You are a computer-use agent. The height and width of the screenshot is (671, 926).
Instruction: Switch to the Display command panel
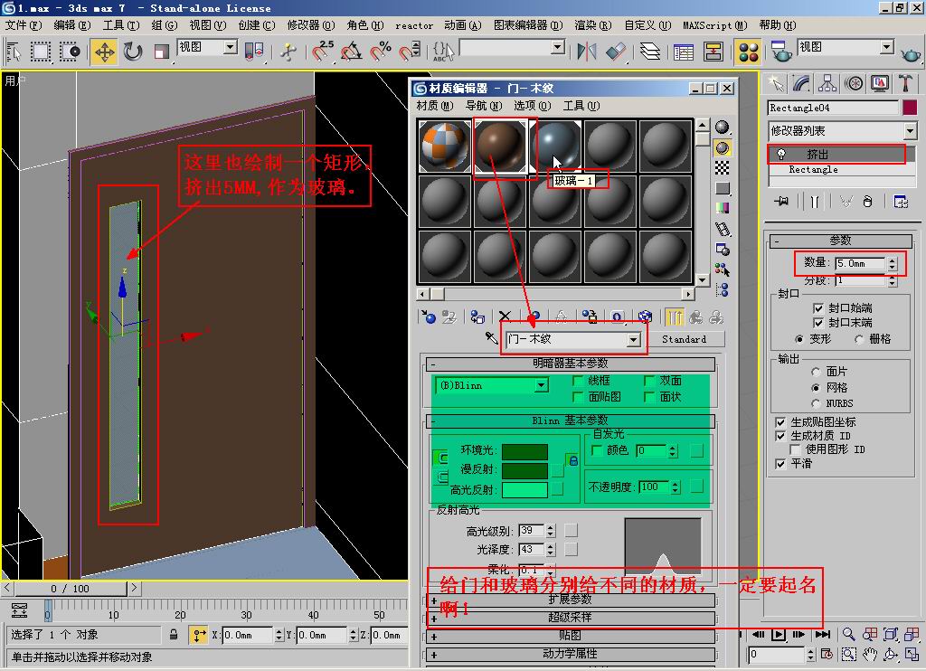(x=880, y=84)
